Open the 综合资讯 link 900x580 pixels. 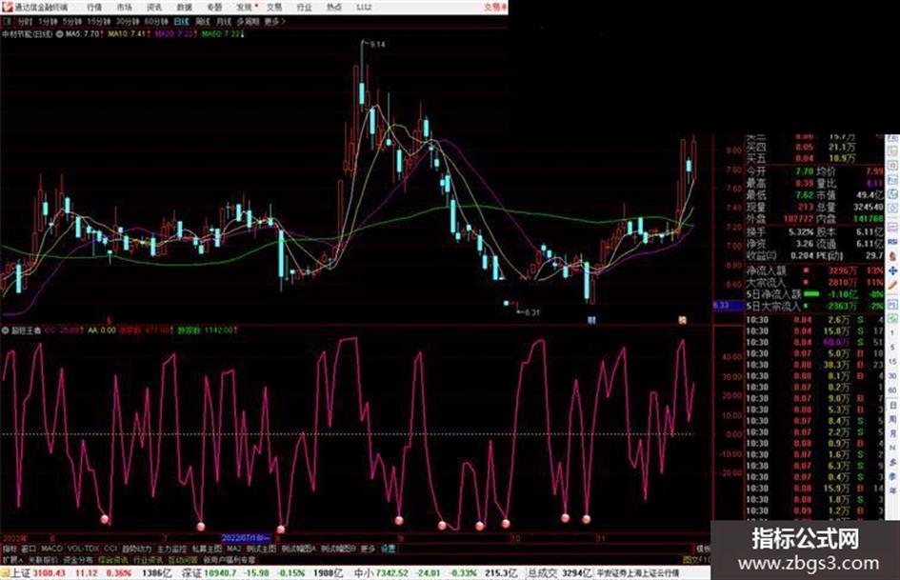tap(113, 559)
